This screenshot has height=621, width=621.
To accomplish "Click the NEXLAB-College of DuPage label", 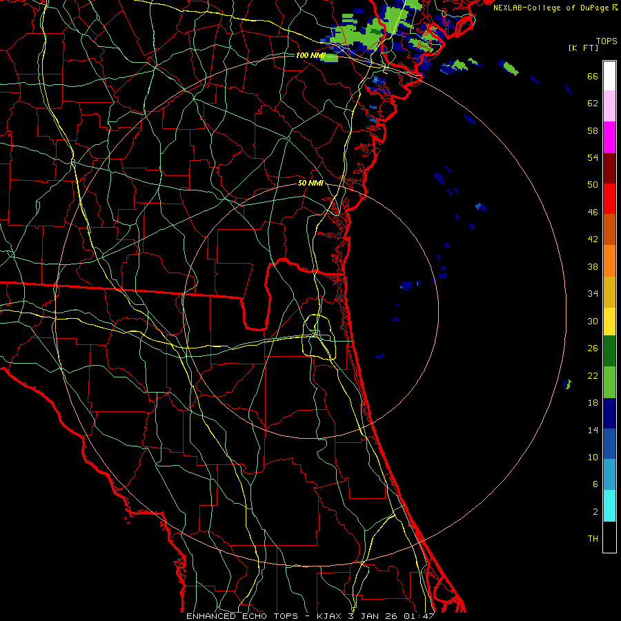I will pos(551,8).
